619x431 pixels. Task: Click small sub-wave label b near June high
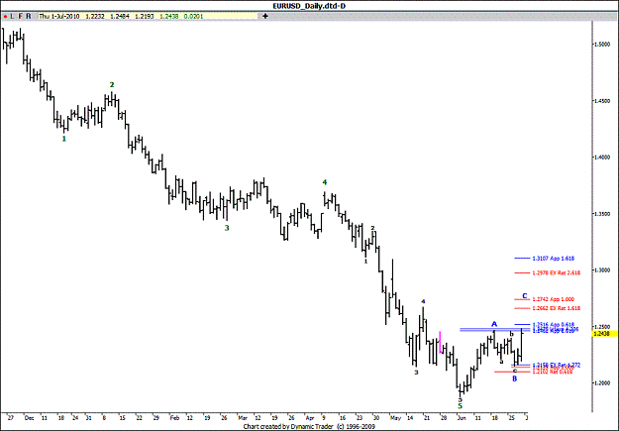512,334
